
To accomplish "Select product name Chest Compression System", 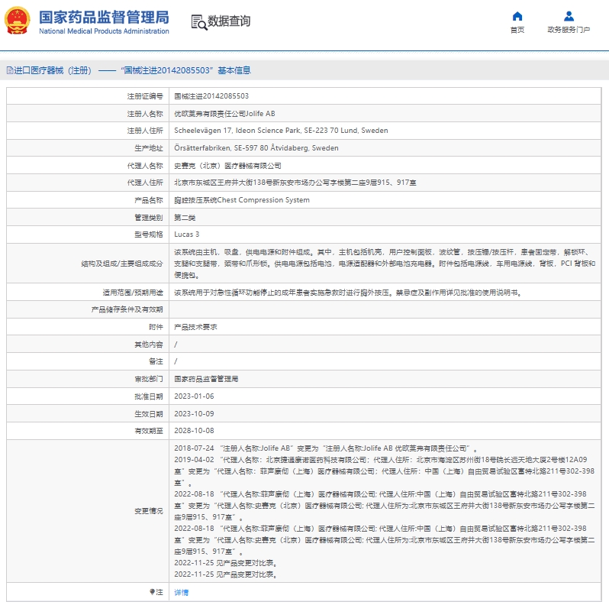I will tap(242, 200).
